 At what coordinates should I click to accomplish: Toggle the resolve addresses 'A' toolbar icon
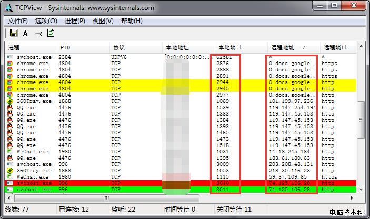coord(25,33)
